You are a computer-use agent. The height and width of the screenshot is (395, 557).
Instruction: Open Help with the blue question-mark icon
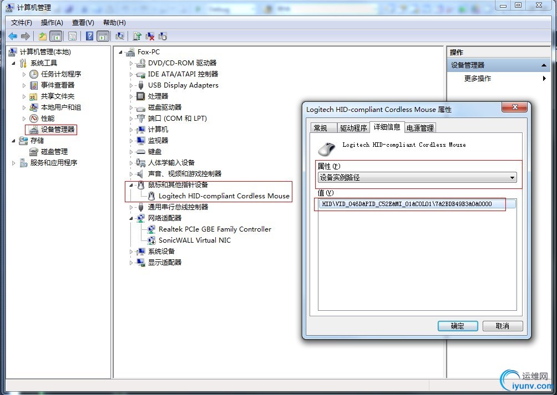coord(89,36)
